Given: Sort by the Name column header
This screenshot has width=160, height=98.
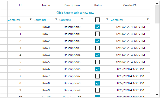Looking at the screenshot, I should 46,5.
